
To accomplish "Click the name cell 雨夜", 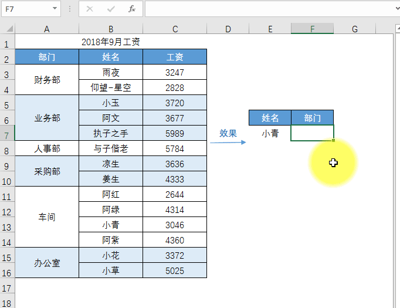I will 111,72.
